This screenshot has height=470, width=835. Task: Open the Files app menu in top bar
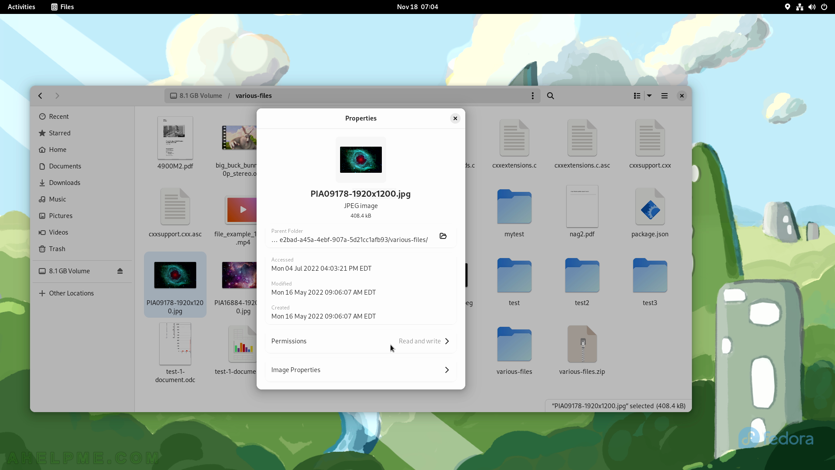(x=63, y=7)
